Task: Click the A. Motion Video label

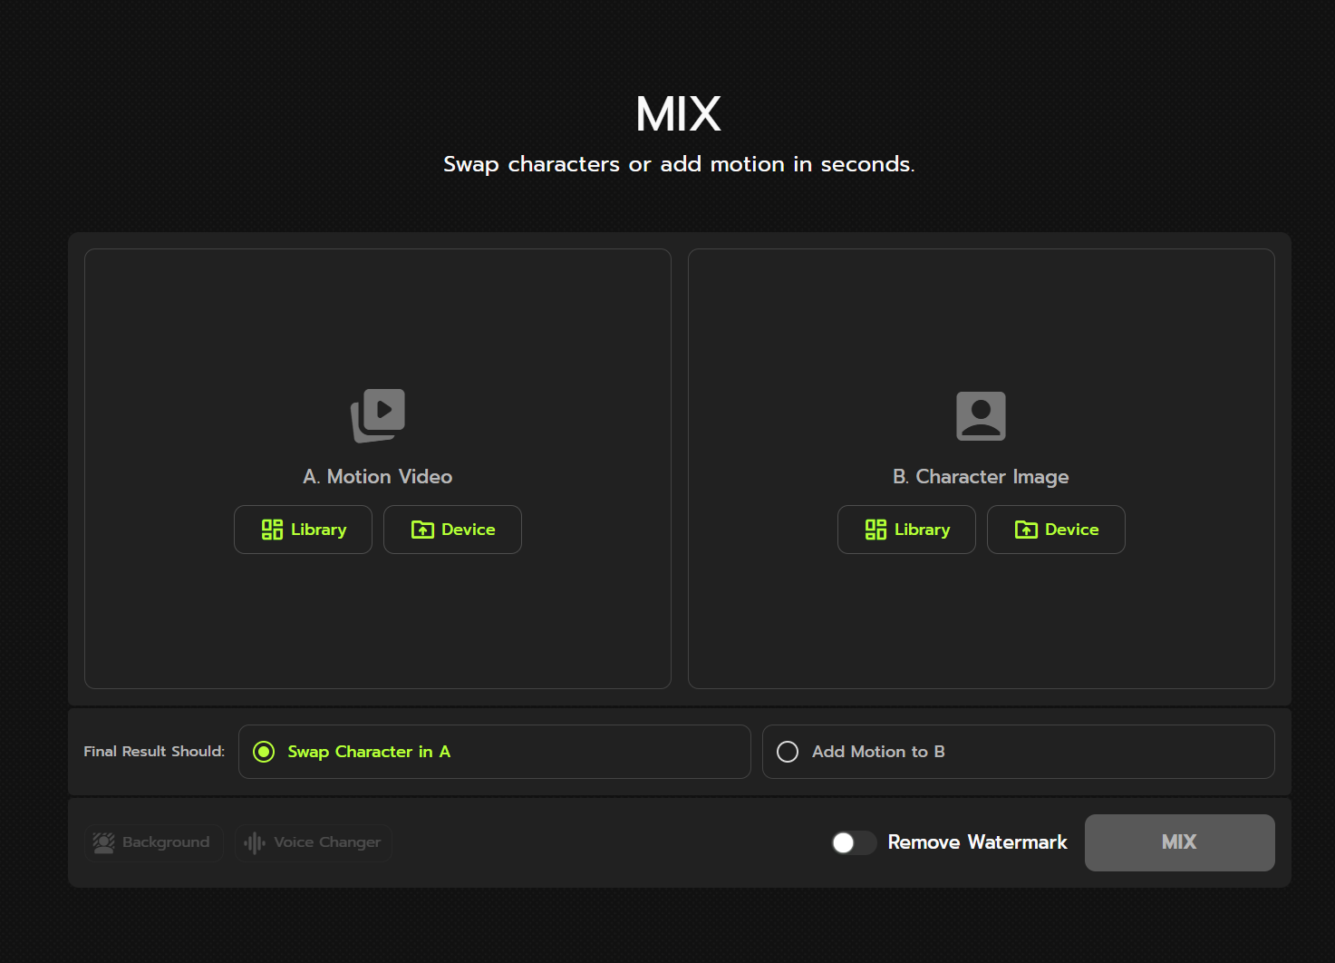Action: 378,477
